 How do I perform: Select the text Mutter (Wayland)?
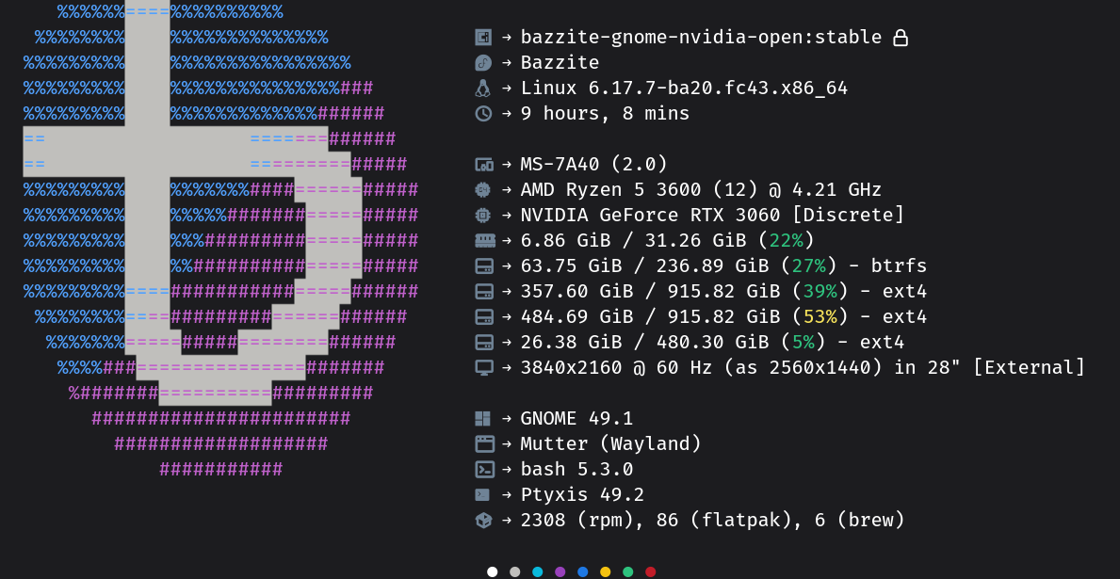coord(610,444)
